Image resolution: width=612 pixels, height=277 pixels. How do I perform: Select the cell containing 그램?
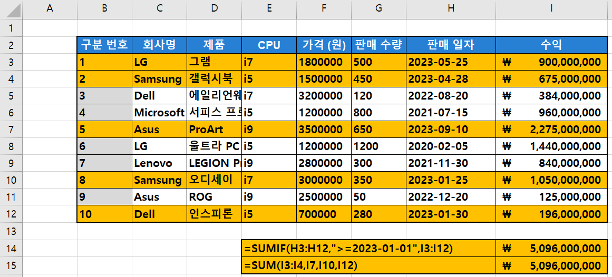(x=214, y=62)
